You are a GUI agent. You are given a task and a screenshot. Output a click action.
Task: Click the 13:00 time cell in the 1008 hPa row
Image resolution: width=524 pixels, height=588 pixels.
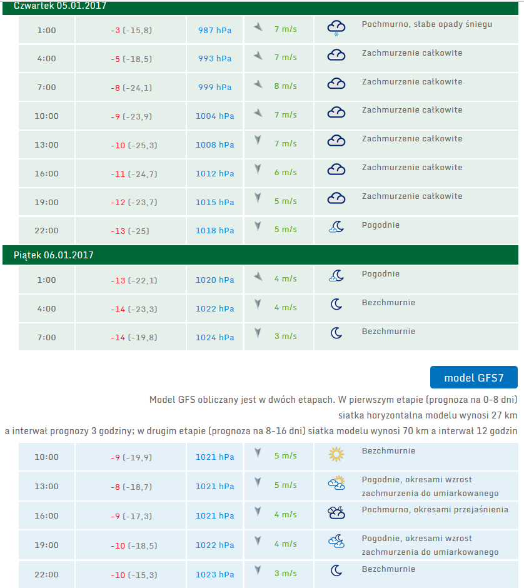pyautogui.click(x=46, y=144)
